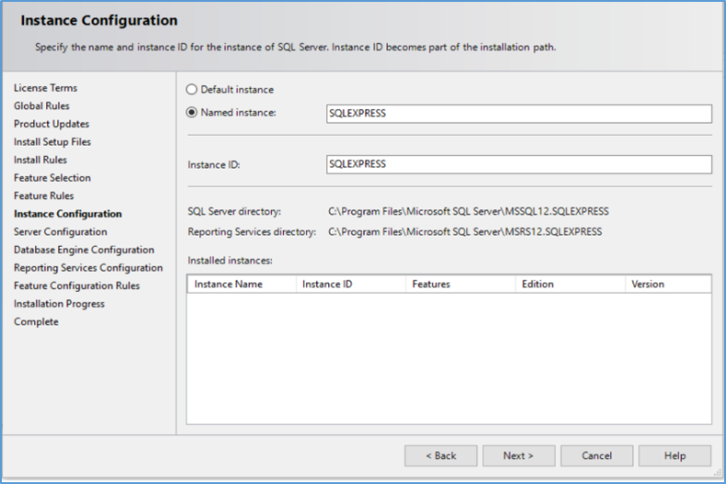Screen dimensions: 726x484
Task: Select Reporting Services Configuration step
Action: 88,268
